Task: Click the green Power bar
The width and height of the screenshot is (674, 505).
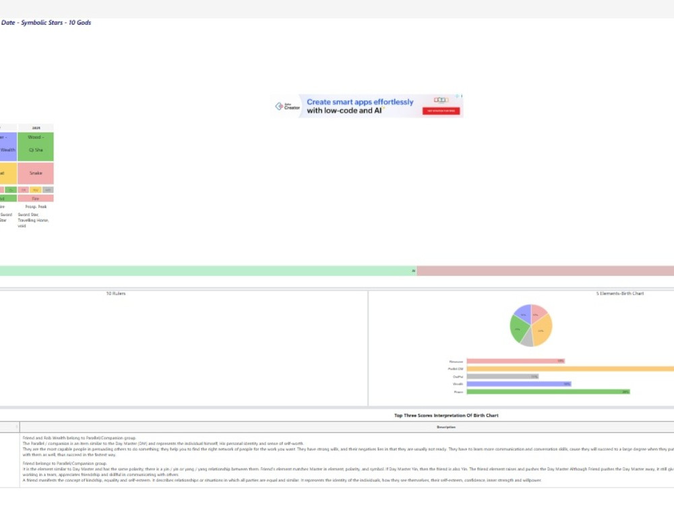Action: point(548,392)
